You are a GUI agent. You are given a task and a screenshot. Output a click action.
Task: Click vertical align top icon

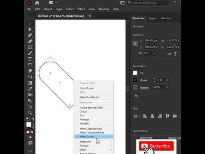tap(167, 116)
